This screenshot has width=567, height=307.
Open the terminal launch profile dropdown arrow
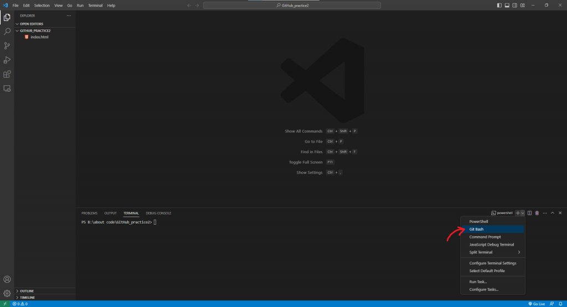[523, 213]
